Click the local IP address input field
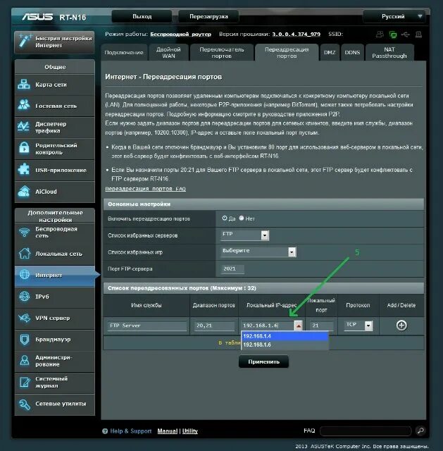 (x=268, y=326)
